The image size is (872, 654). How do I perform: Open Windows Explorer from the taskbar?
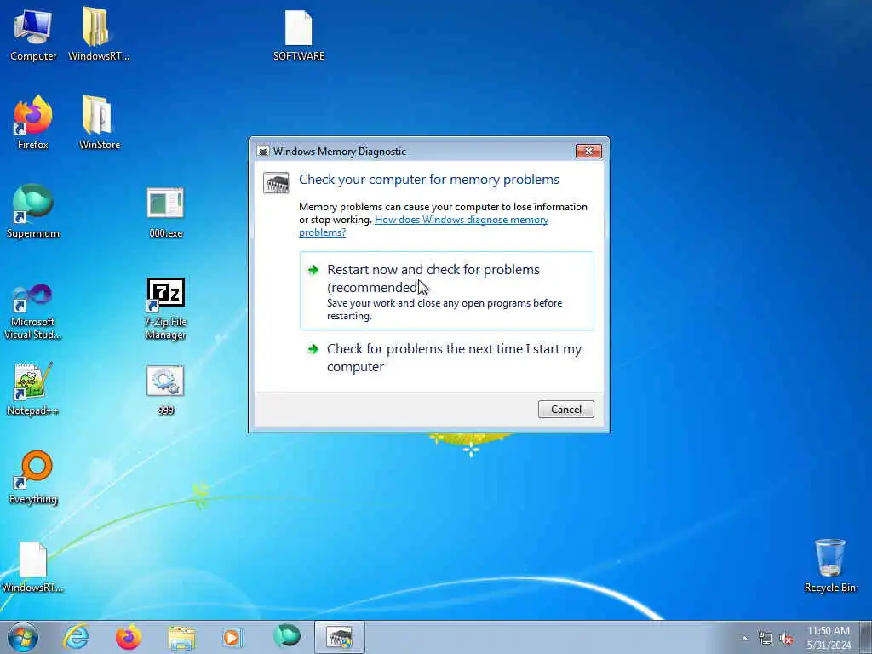[x=181, y=637]
